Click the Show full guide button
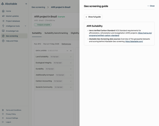This screenshot has width=159, height=126. [93, 17]
